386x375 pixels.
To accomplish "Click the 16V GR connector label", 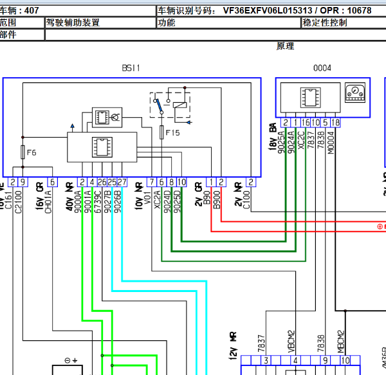I will click(x=39, y=196).
